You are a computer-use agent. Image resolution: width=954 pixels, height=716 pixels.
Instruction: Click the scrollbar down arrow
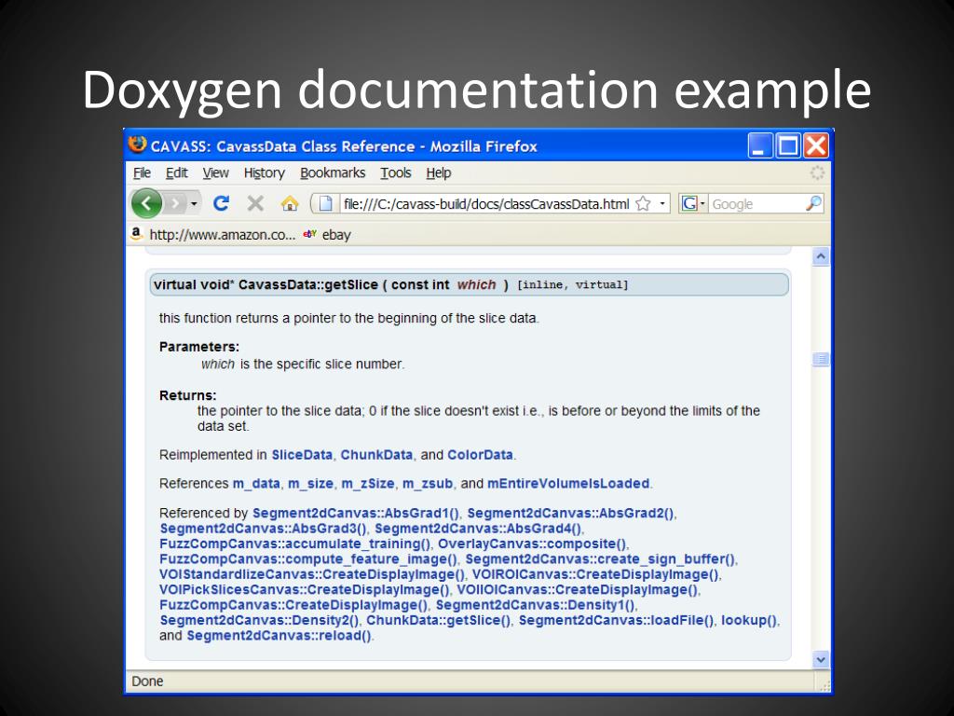pyautogui.click(x=821, y=659)
